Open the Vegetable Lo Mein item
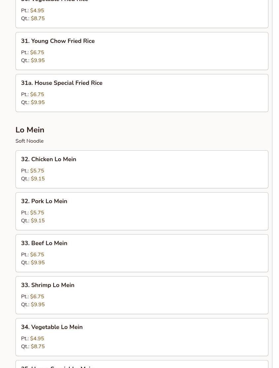This screenshot has height=368, width=279. 52,327
